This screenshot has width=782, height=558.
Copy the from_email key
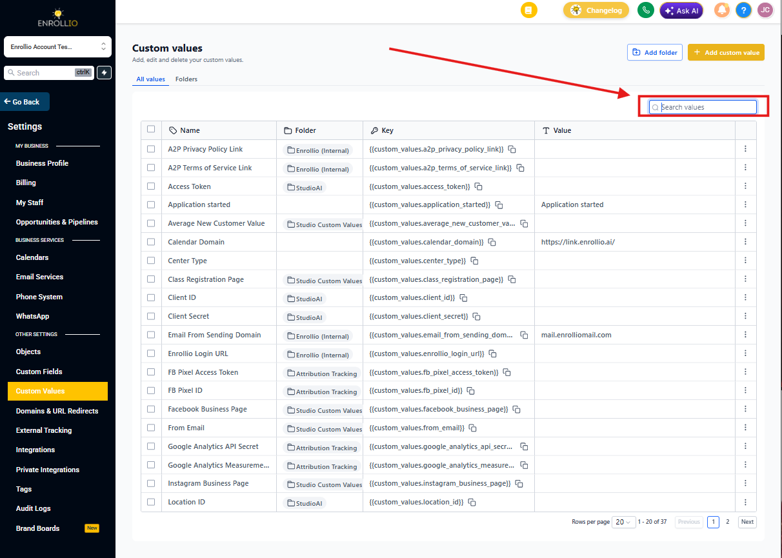[x=472, y=428]
